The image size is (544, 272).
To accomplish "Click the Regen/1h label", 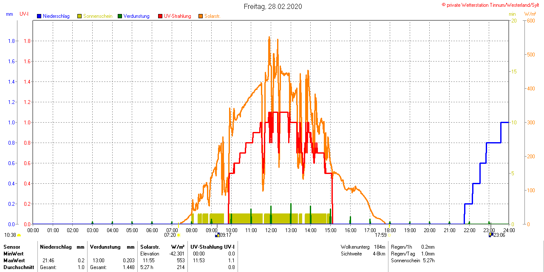I will [x=402, y=247].
